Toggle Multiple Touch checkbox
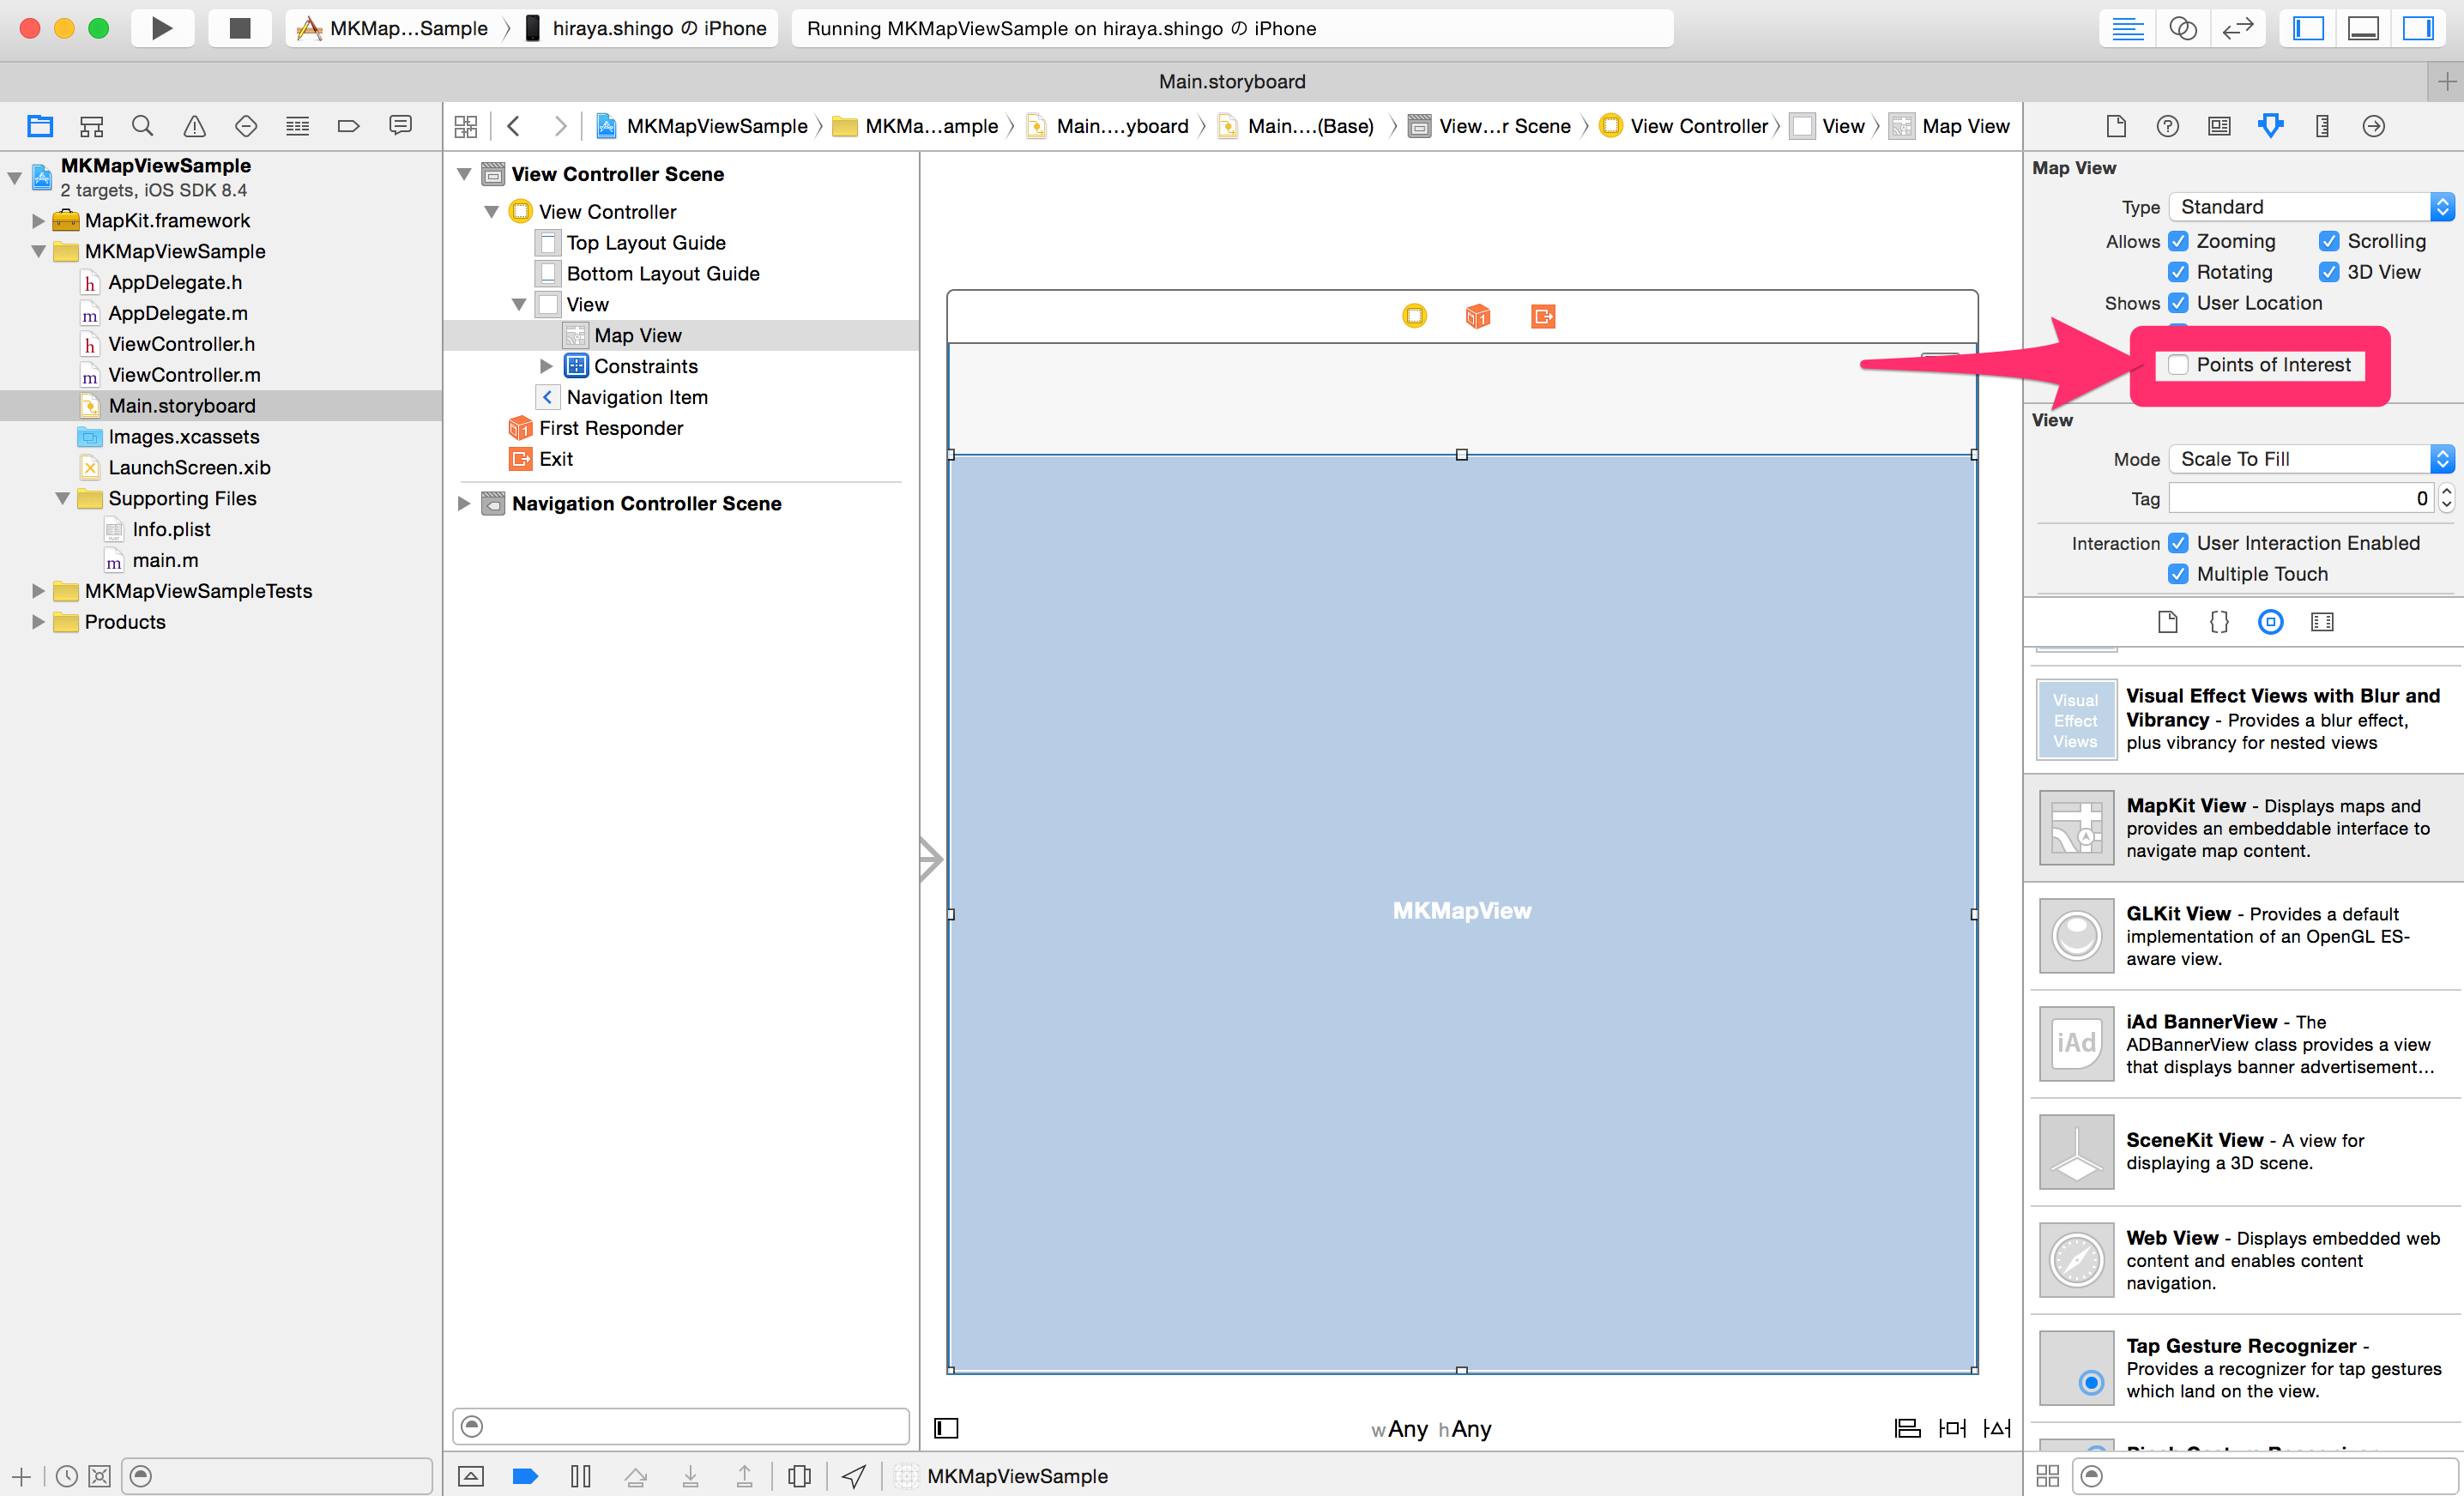Viewport: 2464px width, 1496px height. [x=2178, y=574]
